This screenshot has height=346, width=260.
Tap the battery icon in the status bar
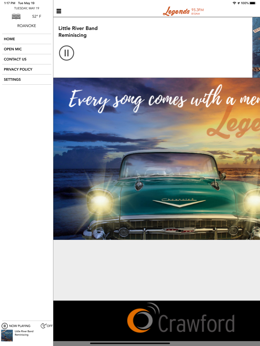[253, 3]
